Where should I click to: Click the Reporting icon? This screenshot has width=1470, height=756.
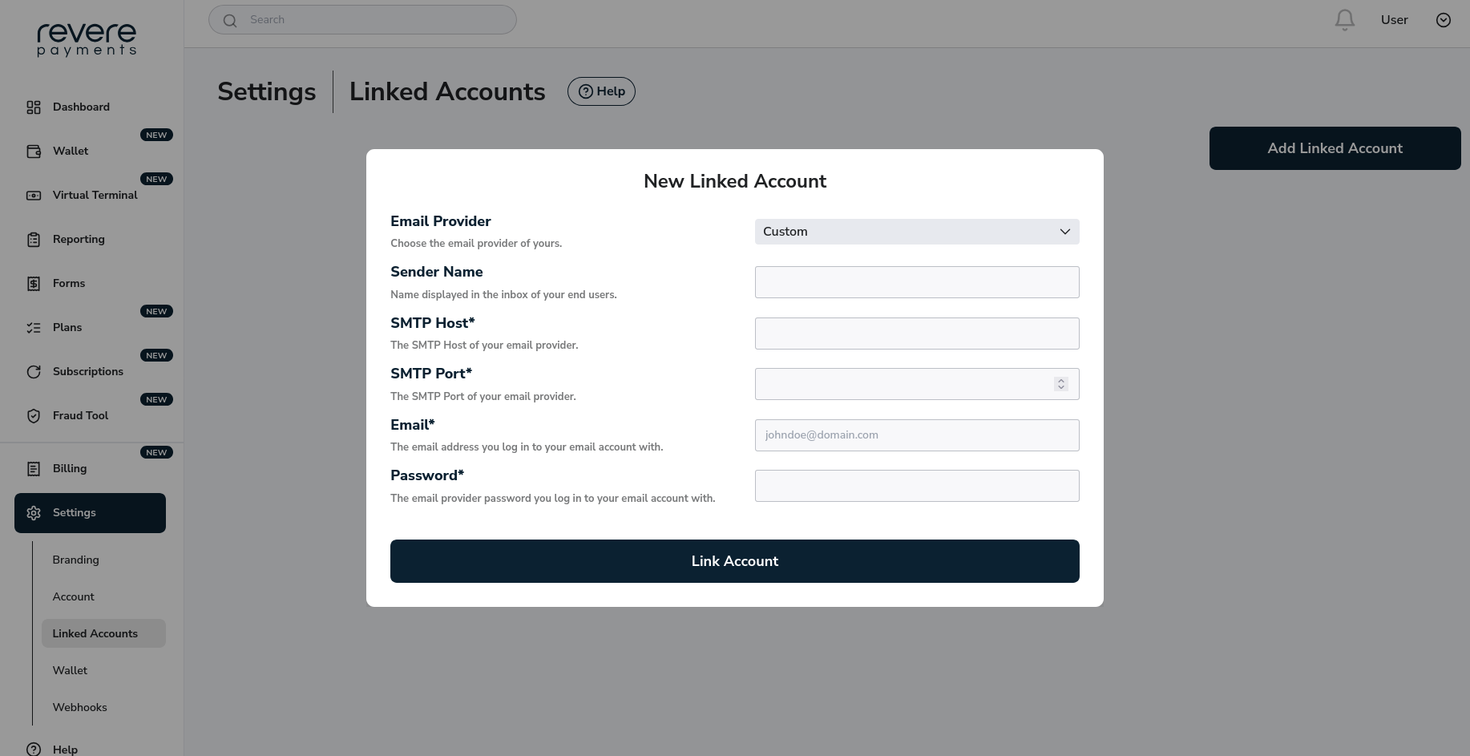click(x=34, y=239)
